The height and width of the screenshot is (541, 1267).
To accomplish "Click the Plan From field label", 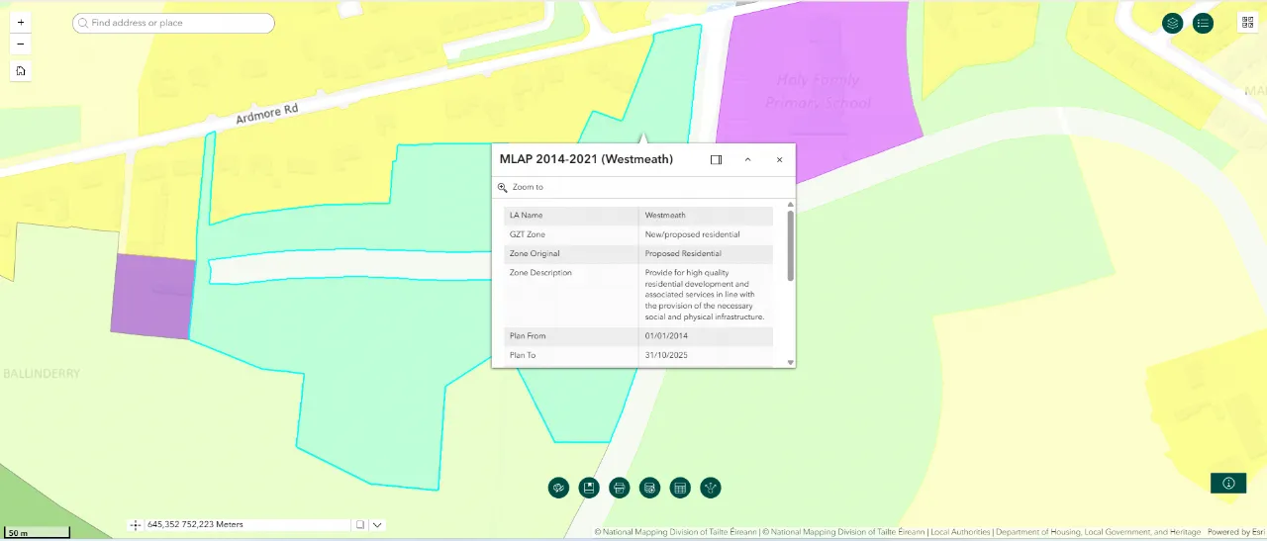I will (x=528, y=336).
